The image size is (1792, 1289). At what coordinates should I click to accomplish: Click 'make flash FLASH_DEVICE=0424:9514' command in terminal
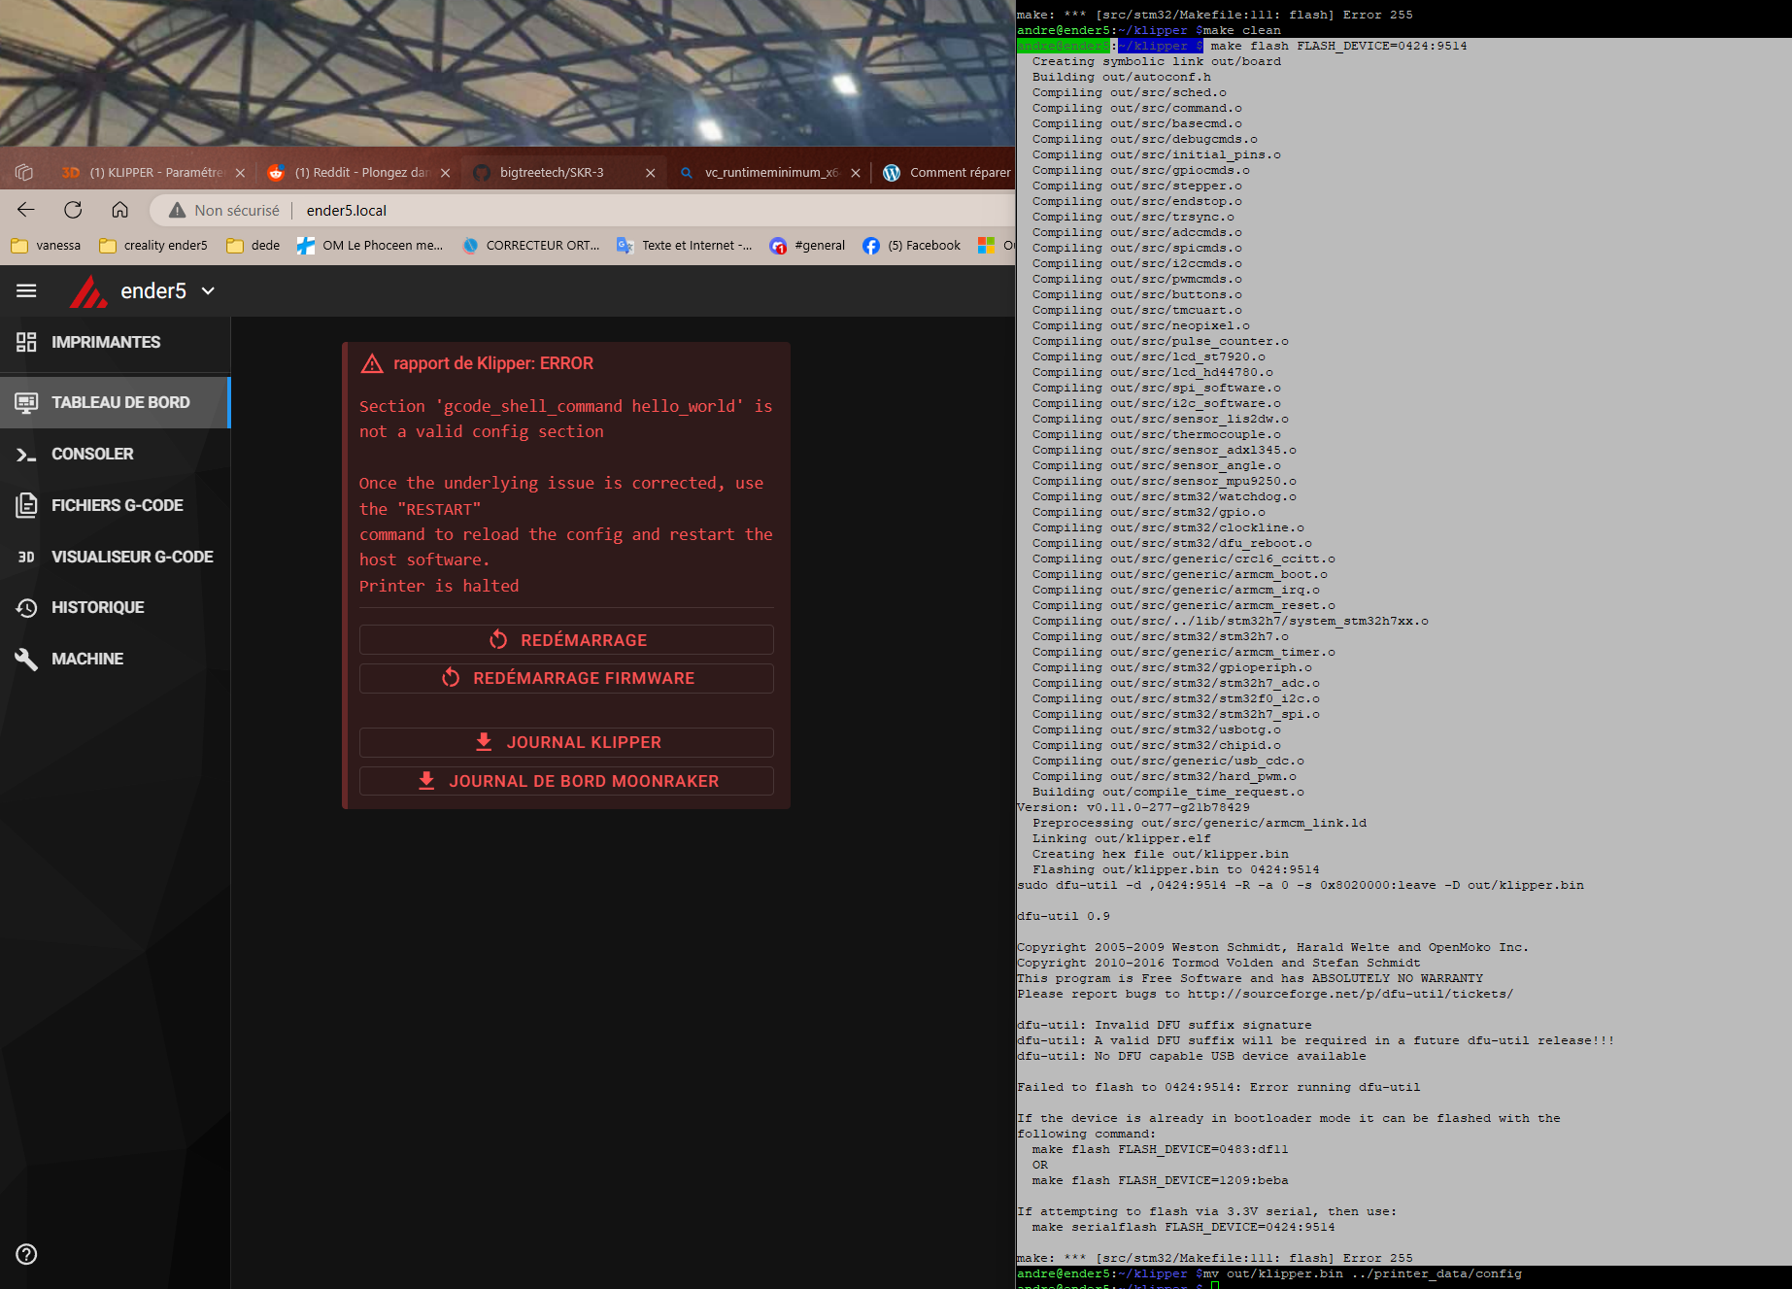1338,46
